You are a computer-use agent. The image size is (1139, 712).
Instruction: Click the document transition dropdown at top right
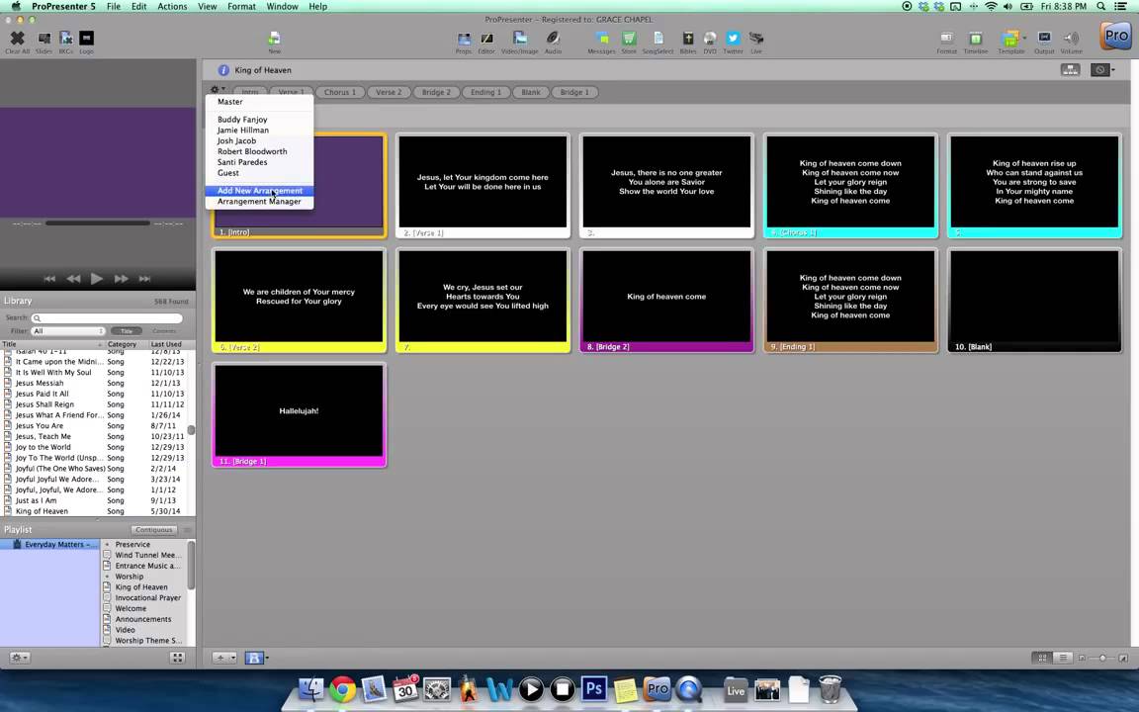pyautogui.click(x=1102, y=70)
